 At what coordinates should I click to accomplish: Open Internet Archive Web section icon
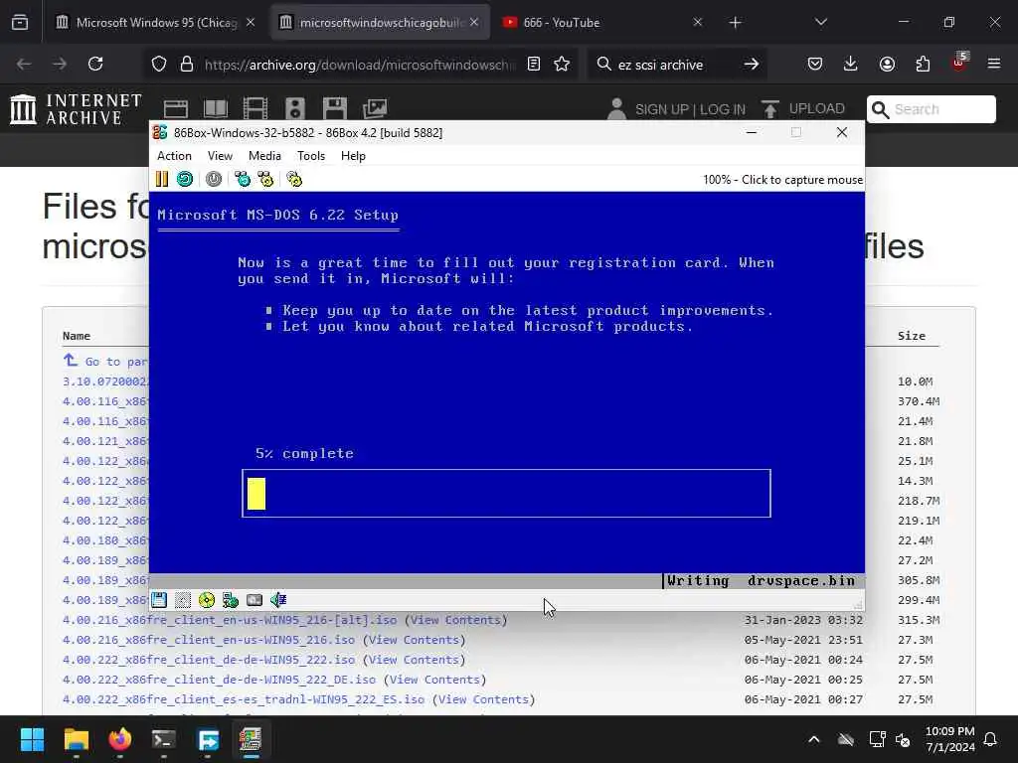[x=175, y=109]
